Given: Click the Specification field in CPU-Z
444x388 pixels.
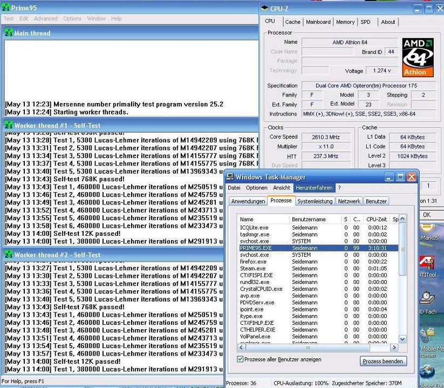Looking at the screenshot, I should tap(368, 85).
